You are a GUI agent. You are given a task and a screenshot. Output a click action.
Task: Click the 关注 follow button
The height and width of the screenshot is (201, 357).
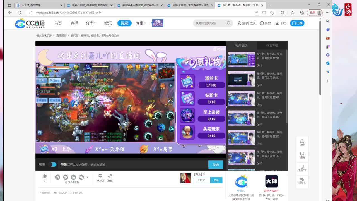tap(216, 180)
